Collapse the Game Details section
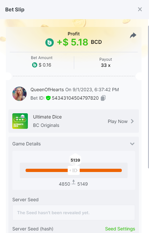The width and height of the screenshot is (149, 233). pos(132,144)
